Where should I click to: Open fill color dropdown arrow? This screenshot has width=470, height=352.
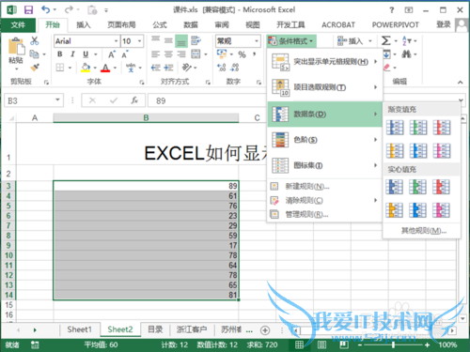[95, 68]
